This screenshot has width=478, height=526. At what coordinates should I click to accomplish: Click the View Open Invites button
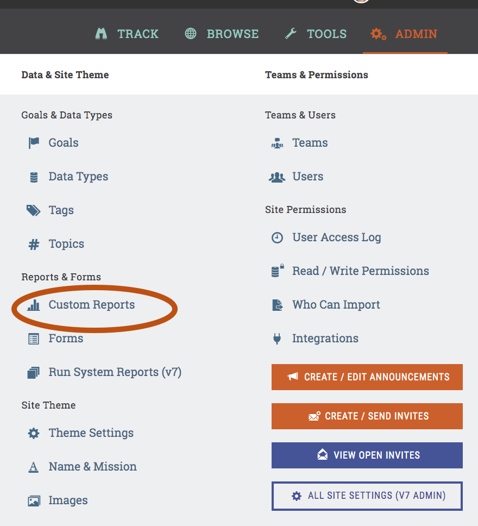(367, 455)
